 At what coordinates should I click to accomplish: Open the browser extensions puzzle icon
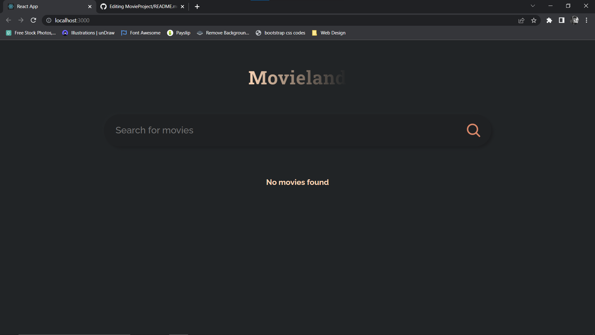click(x=549, y=20)
